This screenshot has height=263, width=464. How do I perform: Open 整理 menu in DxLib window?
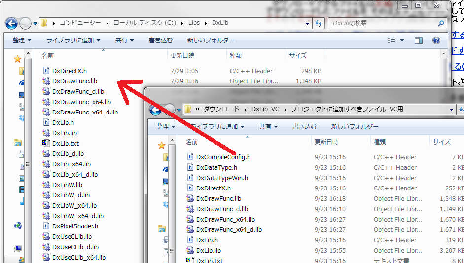click(22, 40)
